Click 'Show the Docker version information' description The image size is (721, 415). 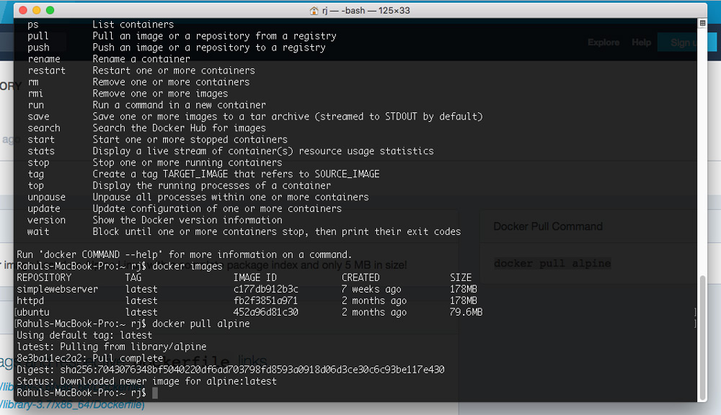187,220
